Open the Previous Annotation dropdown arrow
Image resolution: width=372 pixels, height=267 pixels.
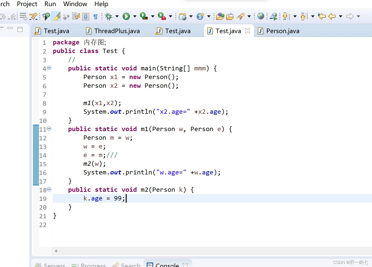(313, 17)
